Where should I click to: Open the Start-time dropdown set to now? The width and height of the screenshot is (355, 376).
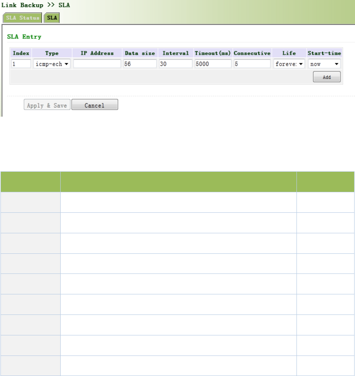[324, 64]
